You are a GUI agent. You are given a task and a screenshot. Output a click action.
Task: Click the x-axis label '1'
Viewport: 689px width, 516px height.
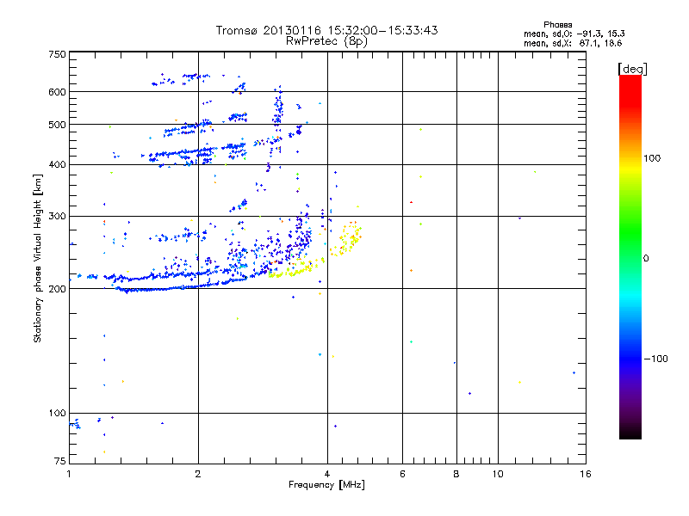pyautogui.click(x=69, y=474)
